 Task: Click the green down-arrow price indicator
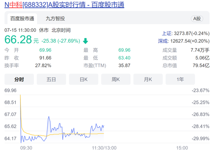pos(85,41)
